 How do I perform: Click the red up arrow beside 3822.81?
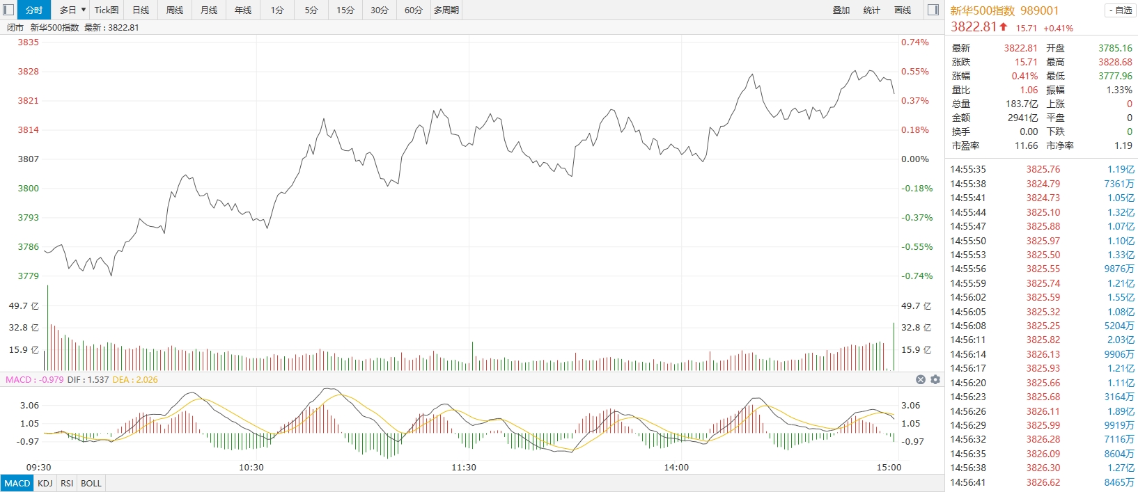[1004, 27]
